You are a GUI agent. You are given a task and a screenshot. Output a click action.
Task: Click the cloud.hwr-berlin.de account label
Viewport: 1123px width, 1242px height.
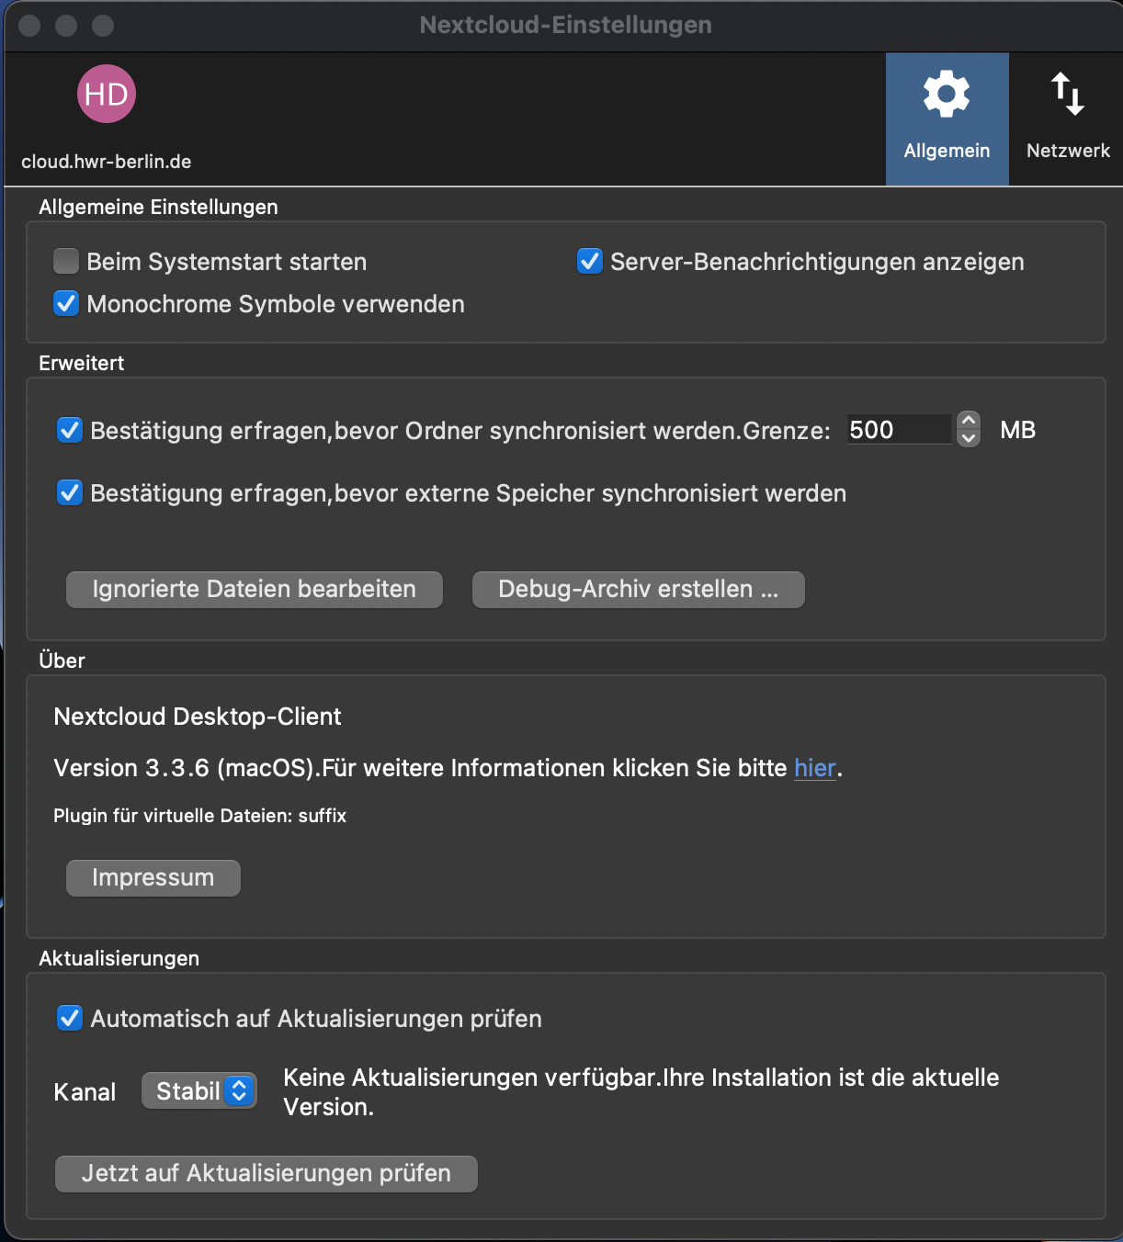107,162
